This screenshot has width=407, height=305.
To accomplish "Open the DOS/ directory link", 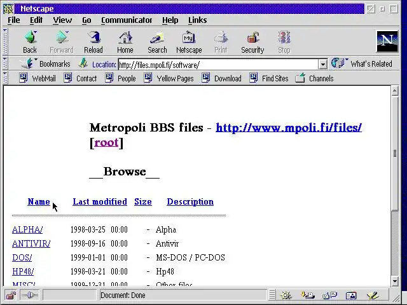I will pos(22,257).
